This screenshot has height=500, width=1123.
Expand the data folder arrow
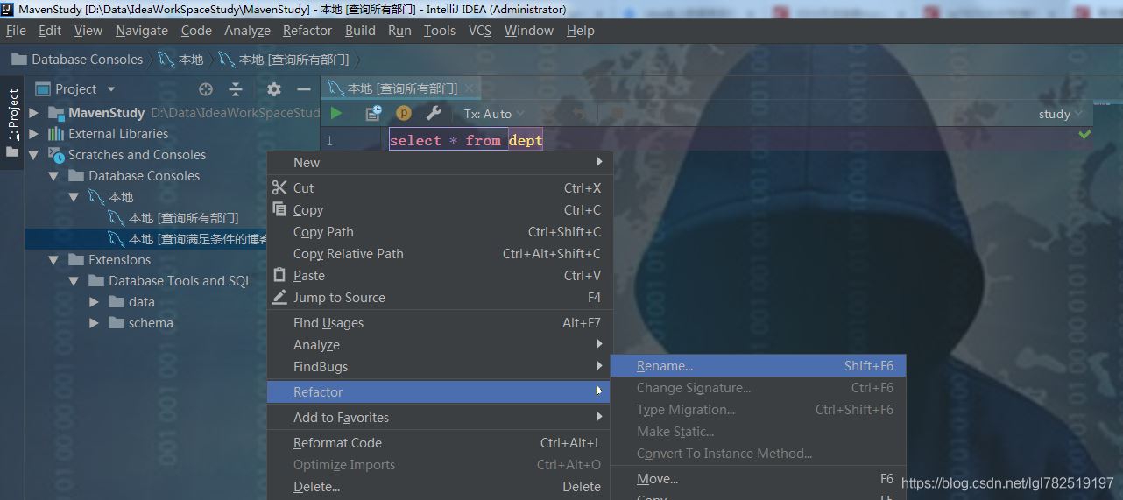click(x=95, y=302)
